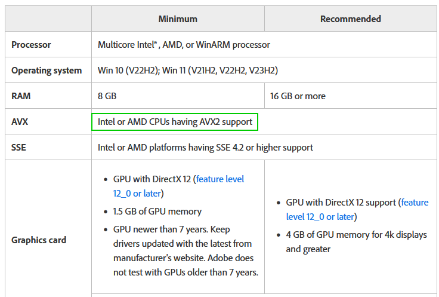Image resolution: width=439 pixels, height=297 pixels.
Task: Select the Processor row label
Action: [x=31, y=45]
